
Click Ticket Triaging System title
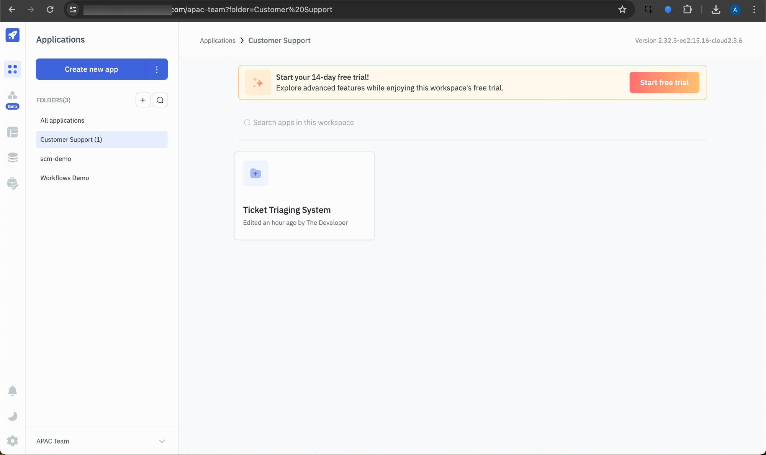(287, 210)
